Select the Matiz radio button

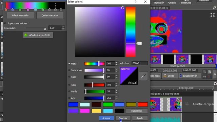coord(69,64)
